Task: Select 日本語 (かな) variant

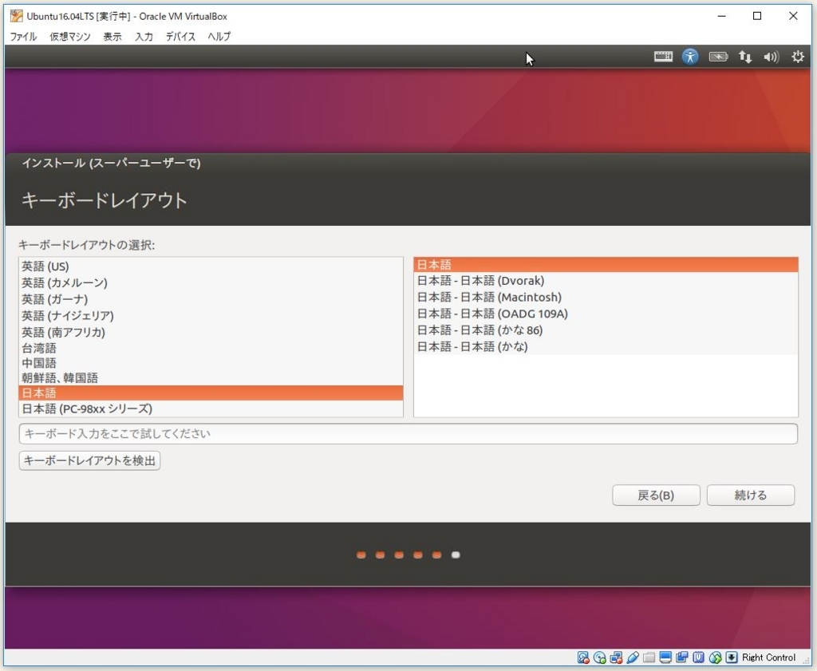Action: [606, 346]
